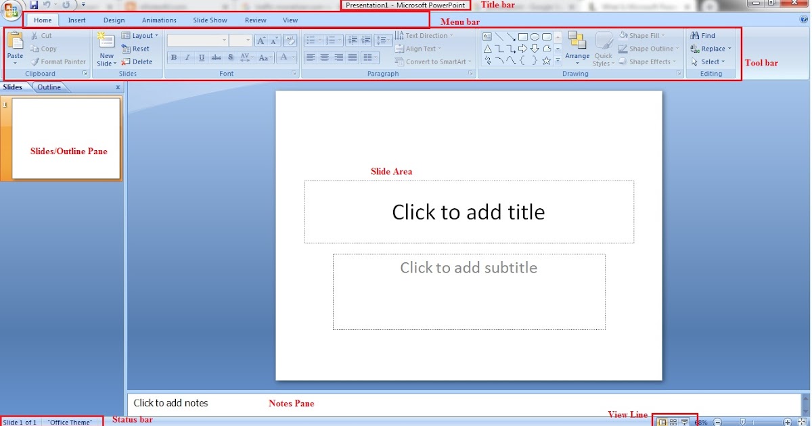
Task: Toggle bold formatting in the Font group
Action: click(x=174, y=57)
